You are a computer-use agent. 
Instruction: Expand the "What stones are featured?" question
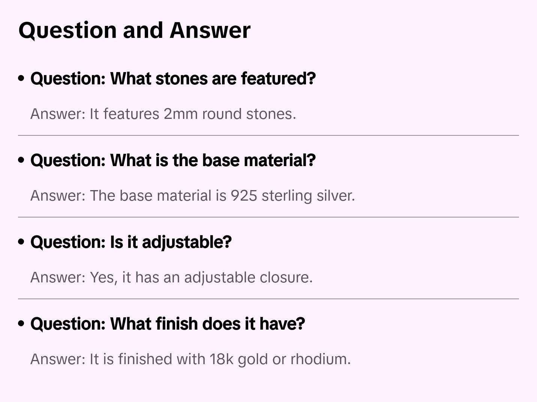click(x=173, y=79)
